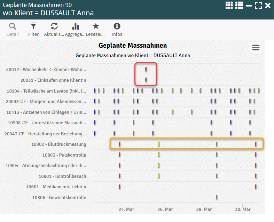Click the marker in the 20031 Einkaufen row
The image size is (274, 222).
point(146,80)
